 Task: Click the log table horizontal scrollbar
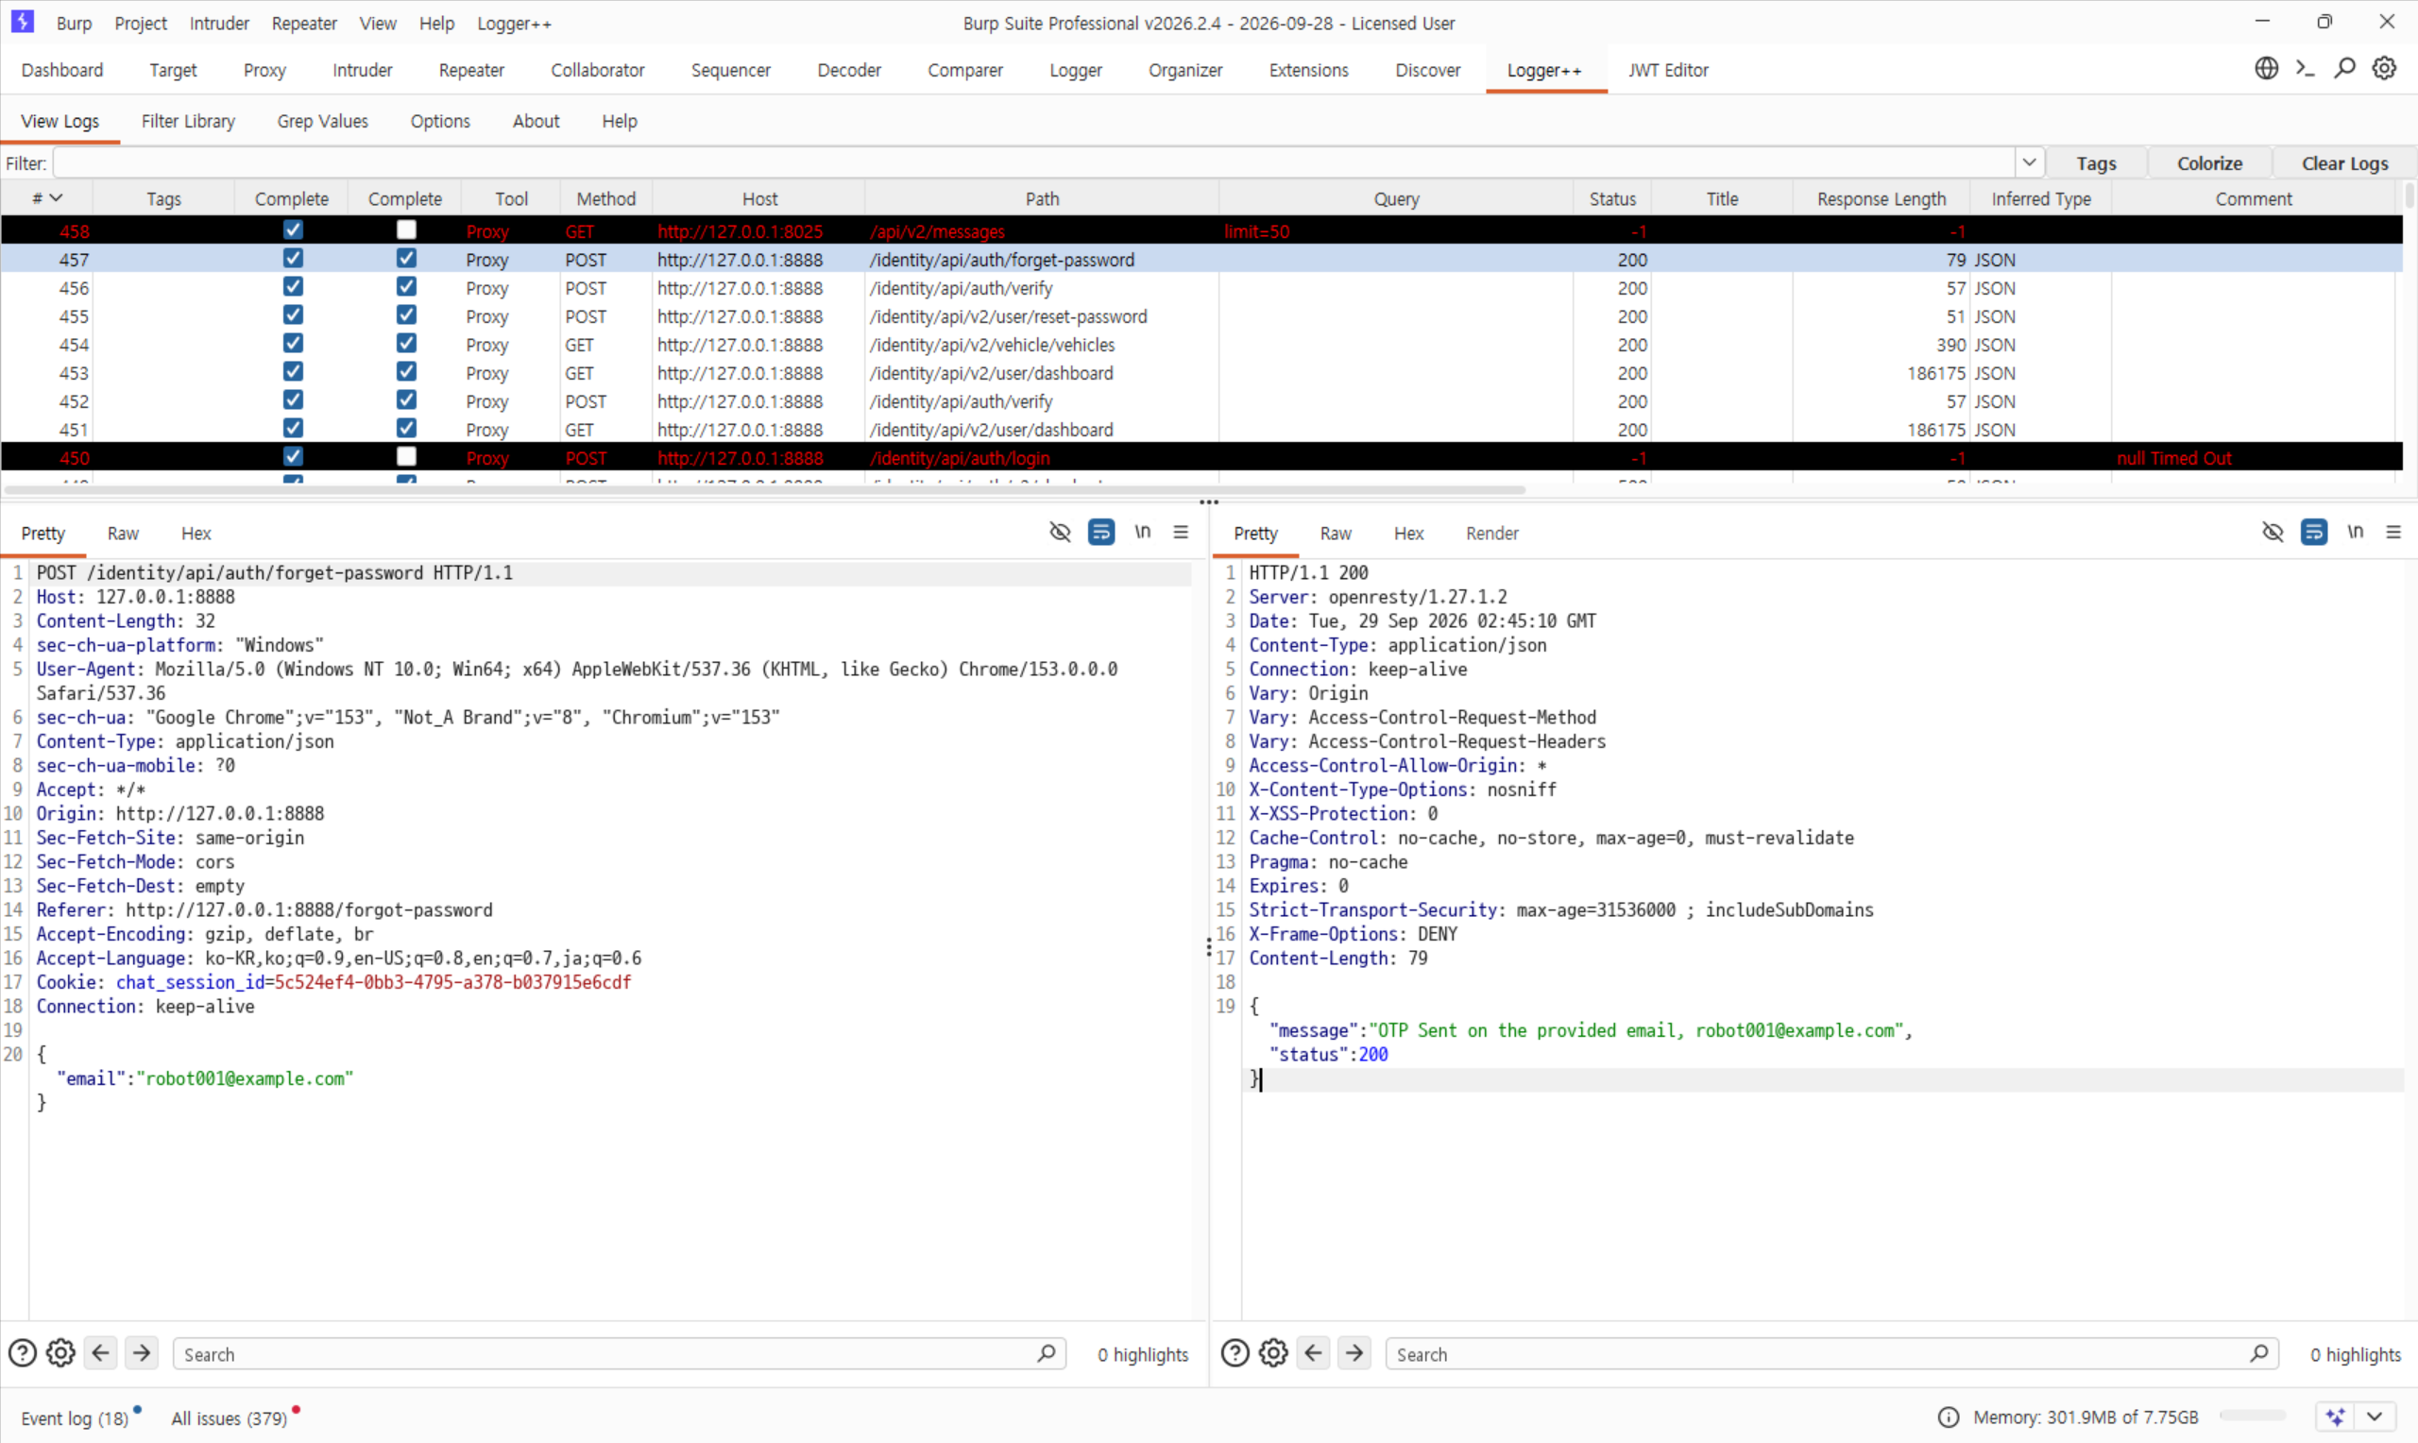coord(764,489)
